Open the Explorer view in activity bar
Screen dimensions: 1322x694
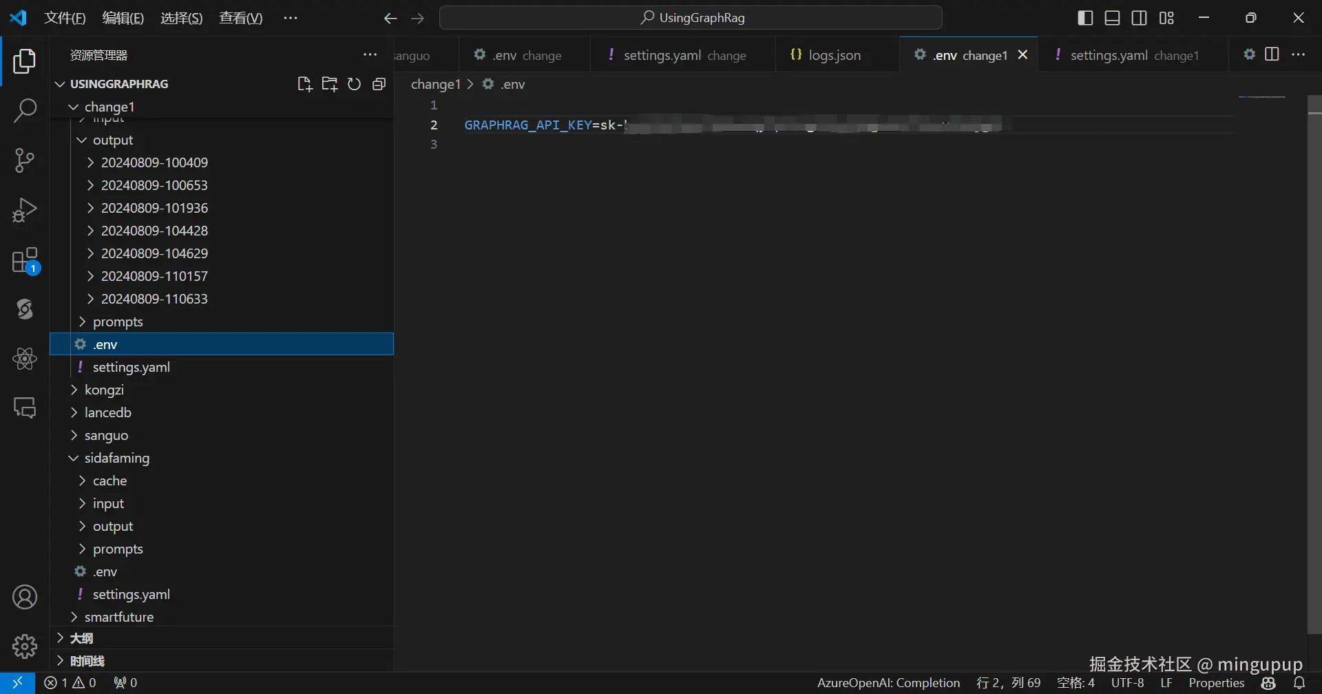[x=25, y=61]
